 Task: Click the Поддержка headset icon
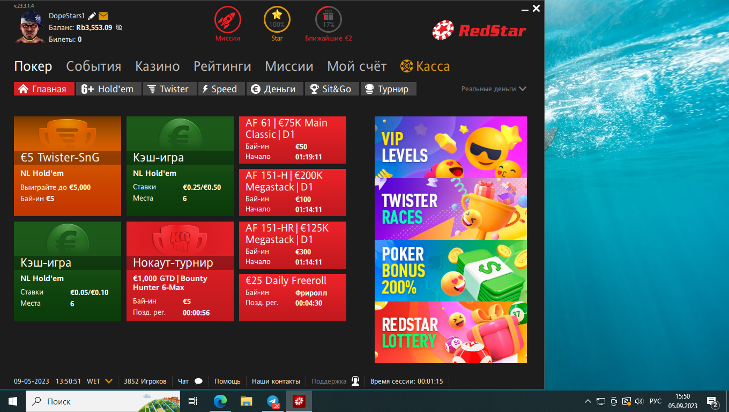(355, 381)
